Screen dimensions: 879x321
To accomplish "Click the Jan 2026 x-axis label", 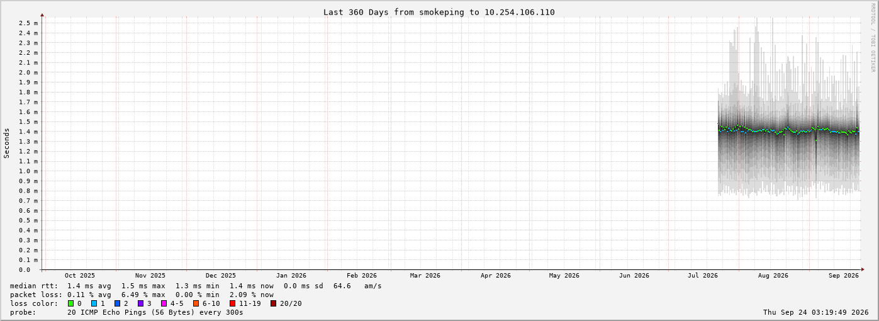I will (x=291, y=276).
